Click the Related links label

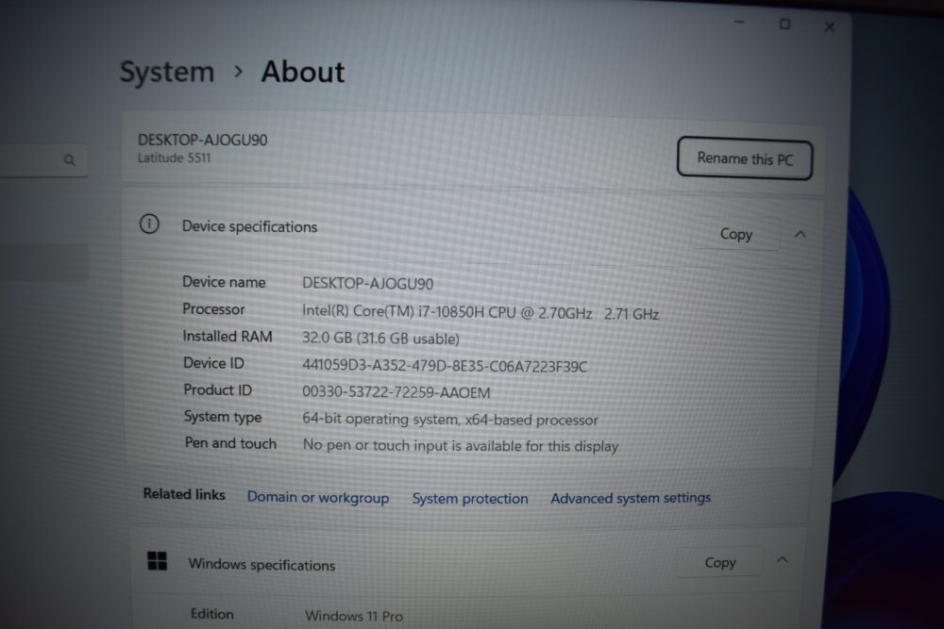184,494
